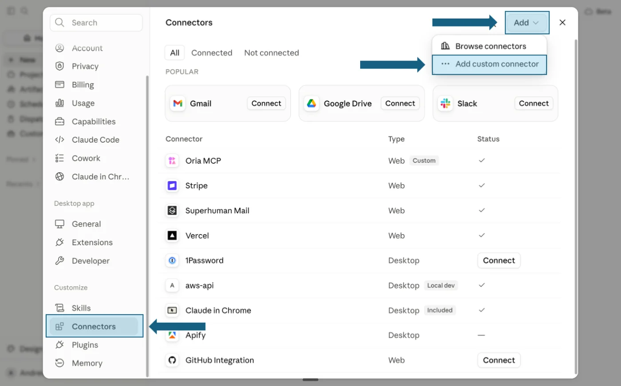621x386 pixels.
Task: Click the search magnifier icon
Action: tap(60, 22)
